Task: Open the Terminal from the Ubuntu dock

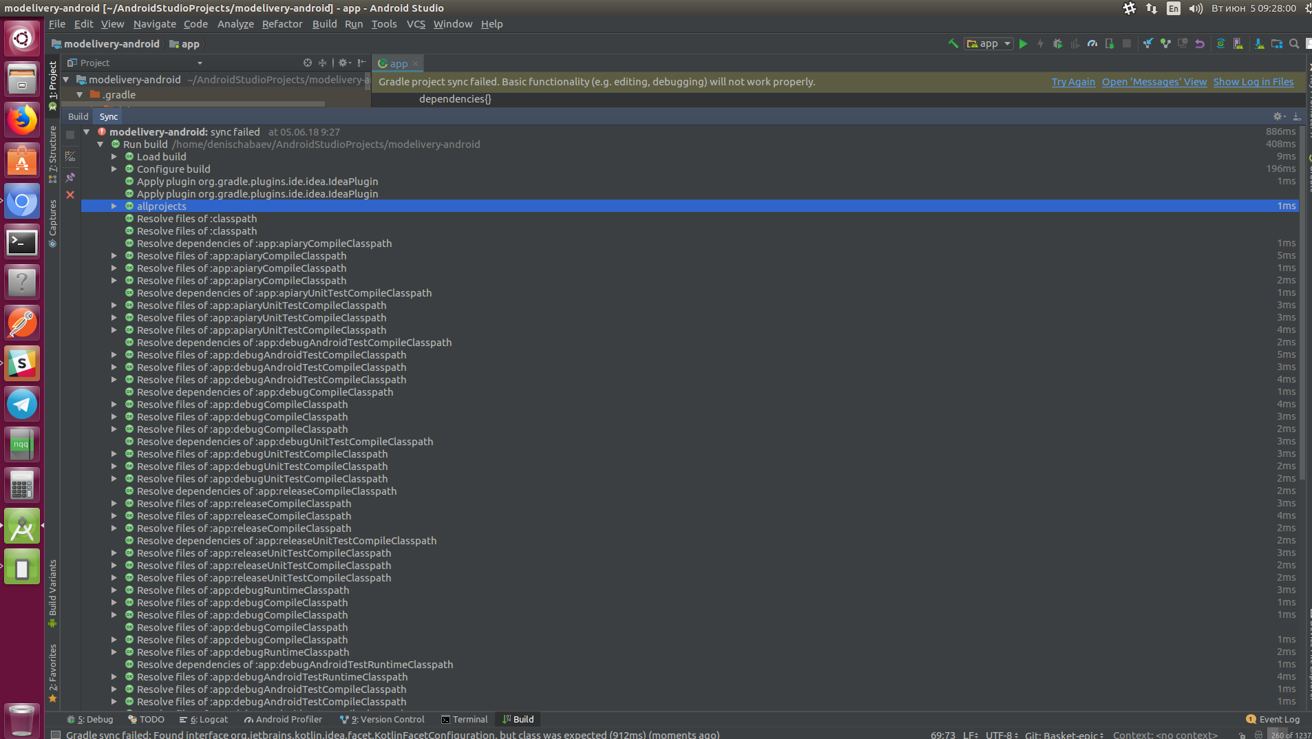Action: tap(22, 242)
